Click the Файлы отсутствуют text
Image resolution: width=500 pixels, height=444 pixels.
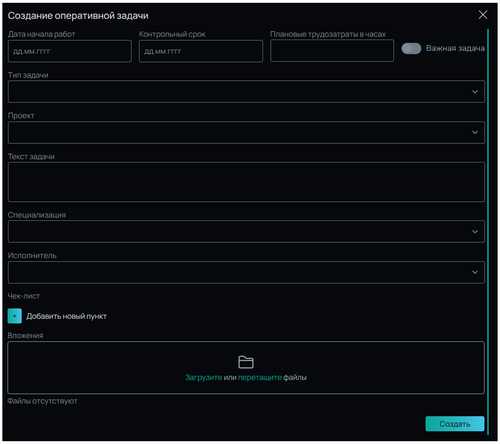tap(42, 401)
